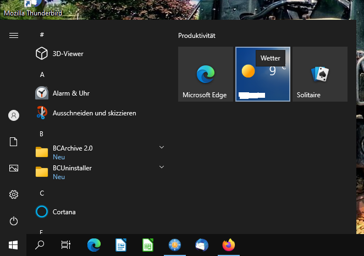Open Alarm & Uhr app

pyautogui.click(x=100, y=93)
